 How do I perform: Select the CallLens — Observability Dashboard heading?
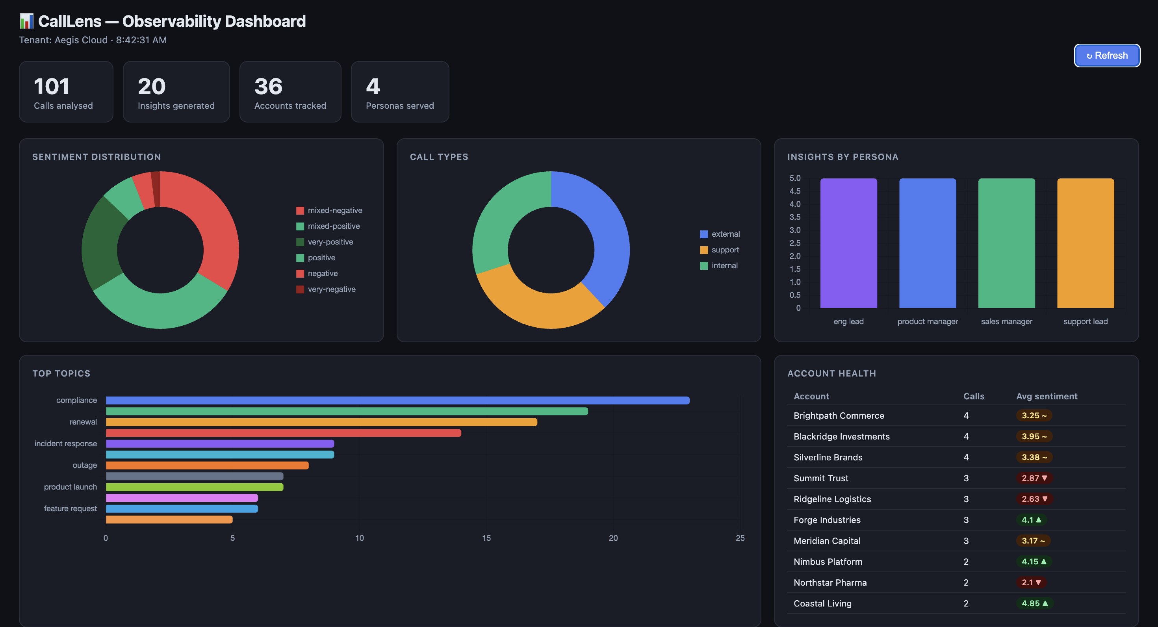pyautogui.click(x=172, y=21)
